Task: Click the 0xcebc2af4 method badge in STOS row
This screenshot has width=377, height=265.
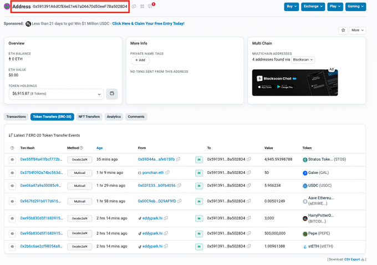Action: [80, 160]
